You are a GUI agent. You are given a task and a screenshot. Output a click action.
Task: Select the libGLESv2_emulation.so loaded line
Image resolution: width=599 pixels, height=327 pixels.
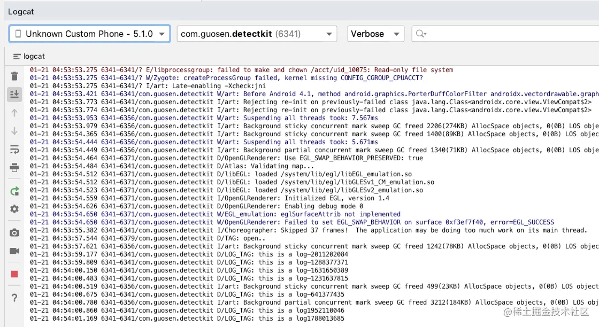227,190
